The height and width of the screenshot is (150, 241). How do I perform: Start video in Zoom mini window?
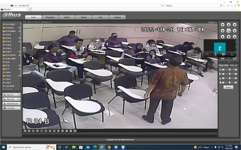click(x=224, y=54)
